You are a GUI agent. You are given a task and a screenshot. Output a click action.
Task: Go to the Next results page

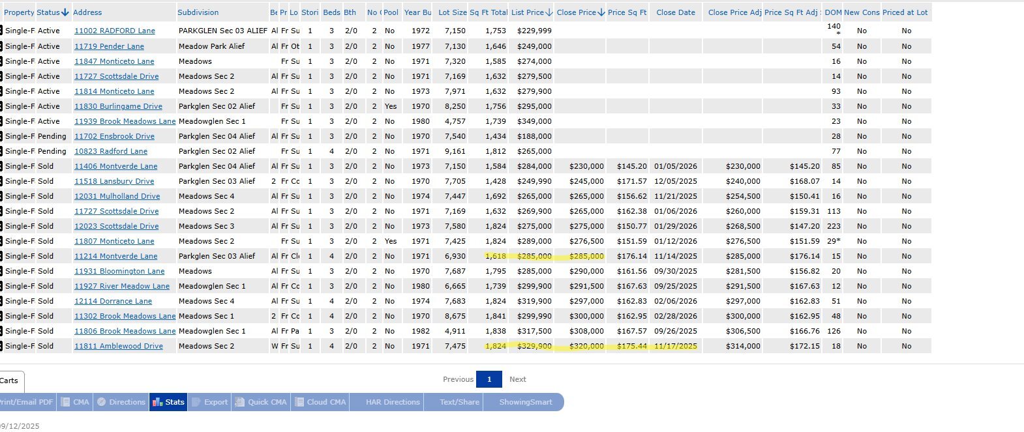coord(518,379)
